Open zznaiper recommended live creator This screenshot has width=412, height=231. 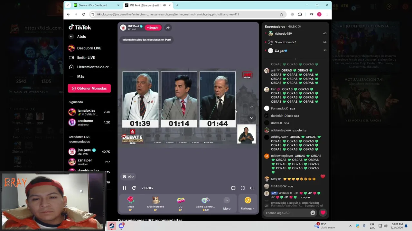point(89,162)
